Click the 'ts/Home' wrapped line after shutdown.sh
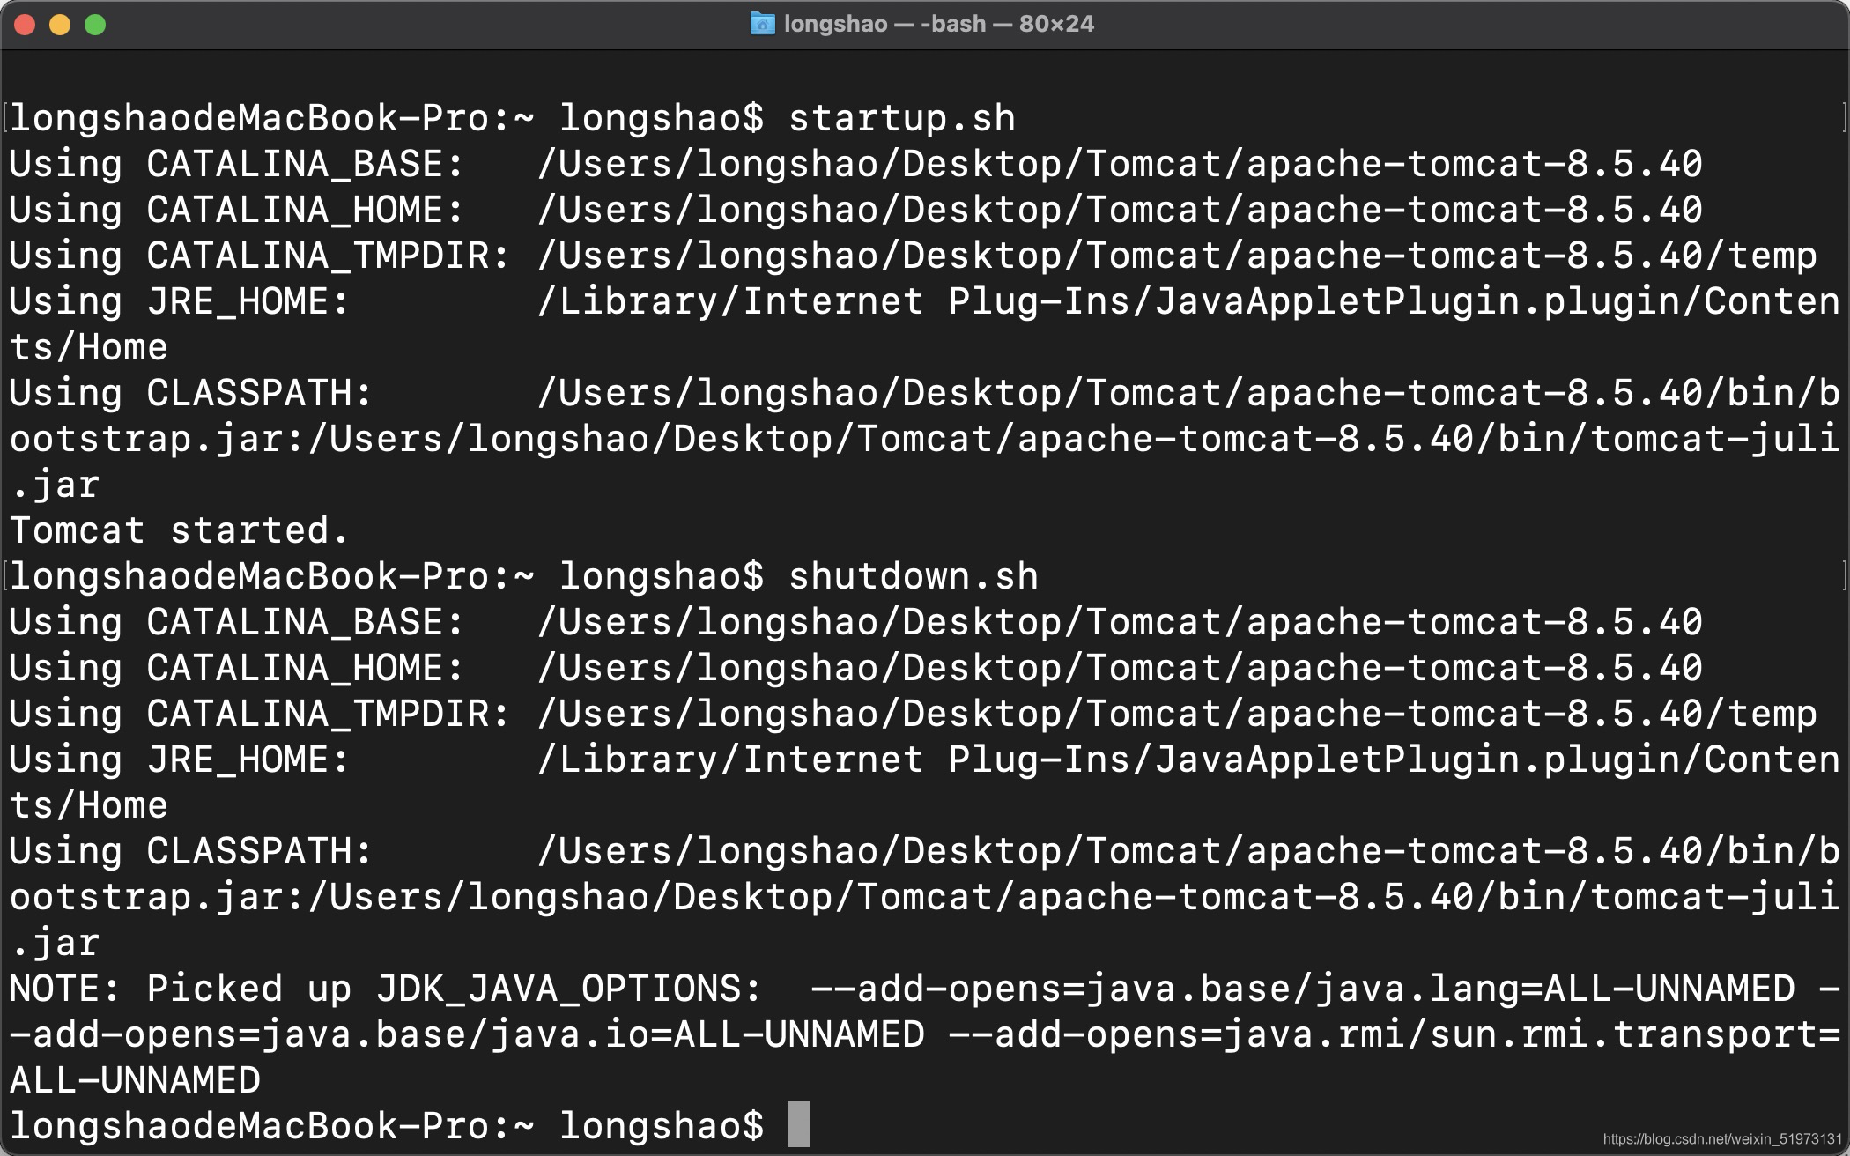 click(88, 806)
